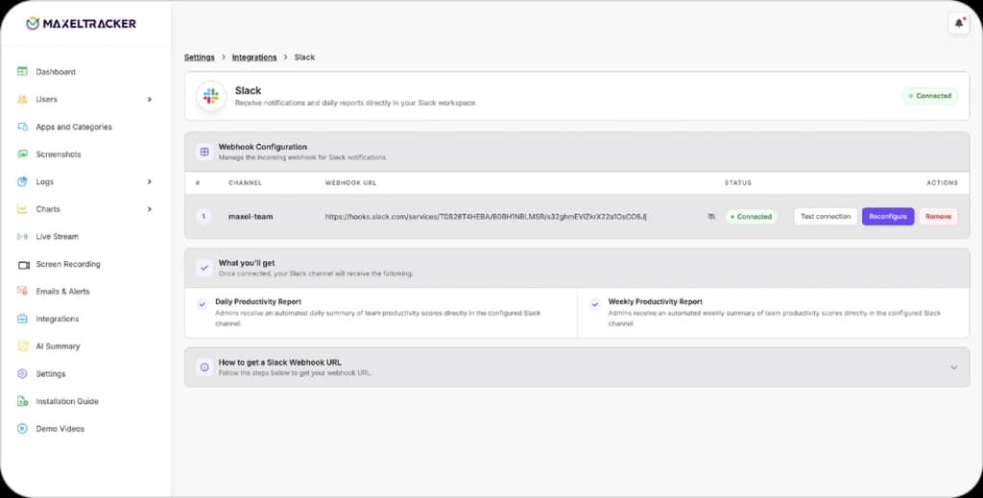
Task: Click the Daily Productivity Report check icon
Action: pos(202,304)
